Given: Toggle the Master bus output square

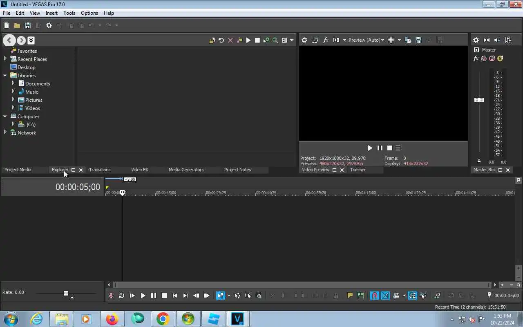Looking at the screenshot, I should click(x=476, y=50).
